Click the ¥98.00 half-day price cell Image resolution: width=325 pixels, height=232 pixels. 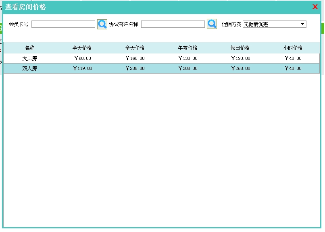(83, 58)
